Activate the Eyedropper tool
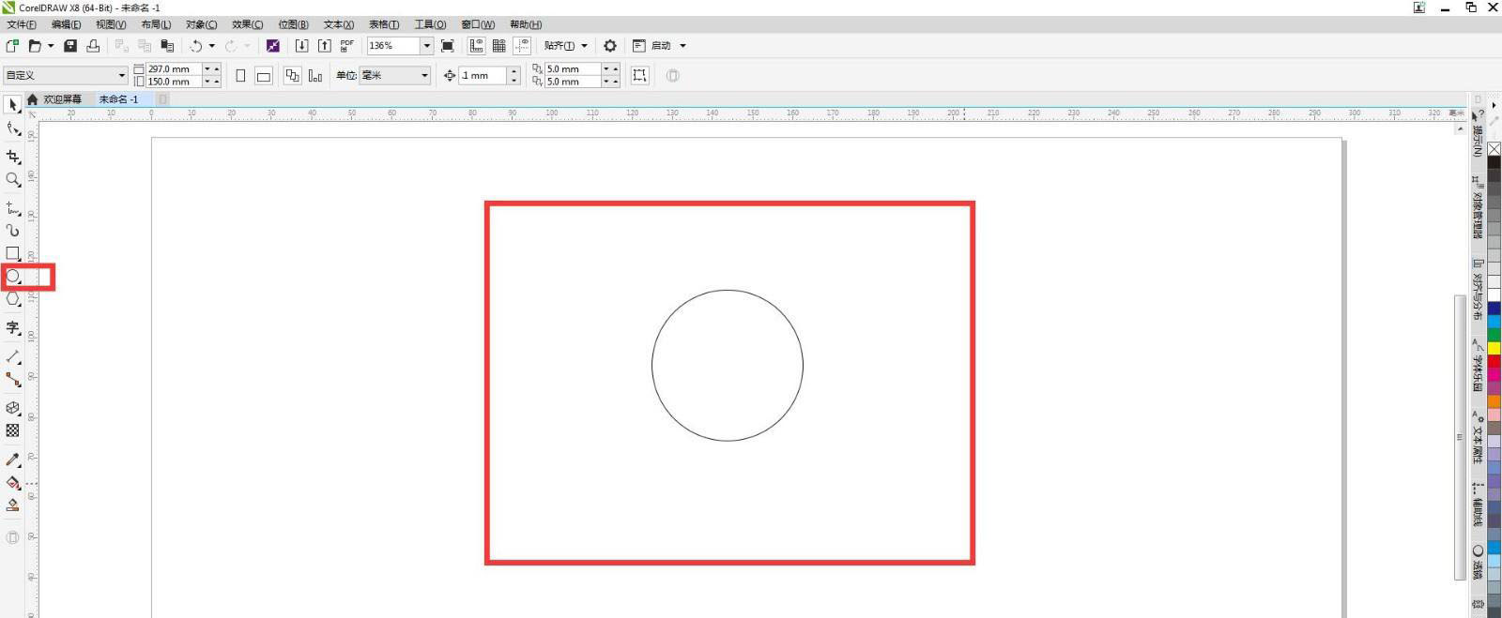This screenshot has height=618, width=1502. (x=13, y=460)
